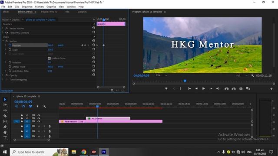Screen dimensions: 278x156
Task: Expand Vector Motion effect
Action: (x=3, y=28)
